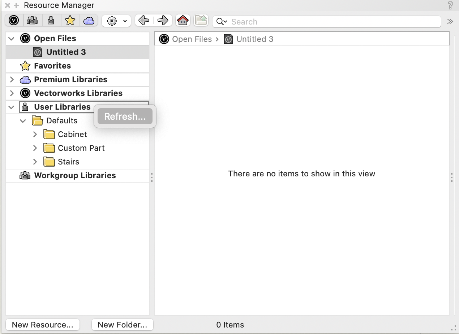Click the Custom Part folder icon
The image size is (459, 334).
click(49, 148)
